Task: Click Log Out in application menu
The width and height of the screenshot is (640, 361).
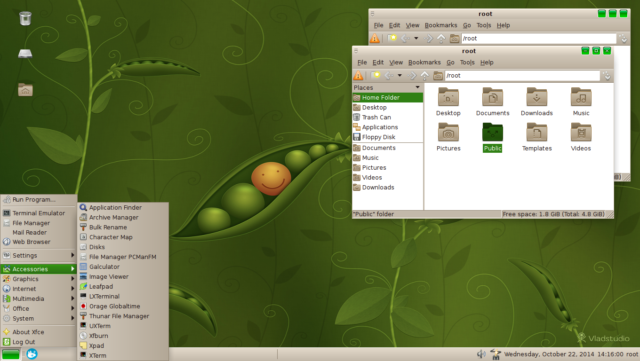Action: coord(38,342)
